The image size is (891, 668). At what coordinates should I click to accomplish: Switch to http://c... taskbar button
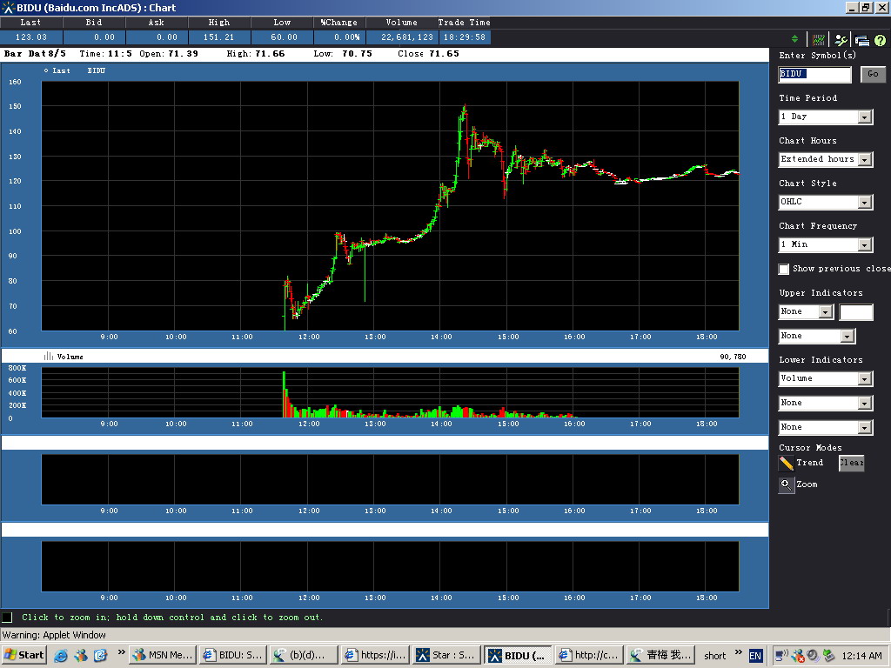pyautogui.click(x=589, y=655)
